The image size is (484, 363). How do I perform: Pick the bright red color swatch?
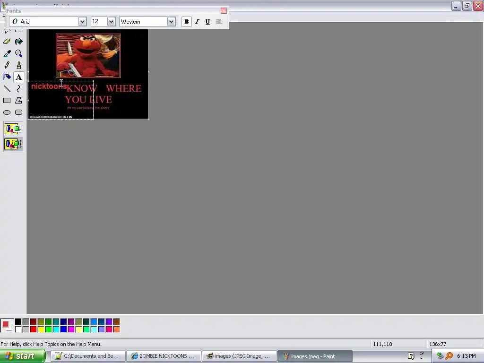(x=34, y=329)
